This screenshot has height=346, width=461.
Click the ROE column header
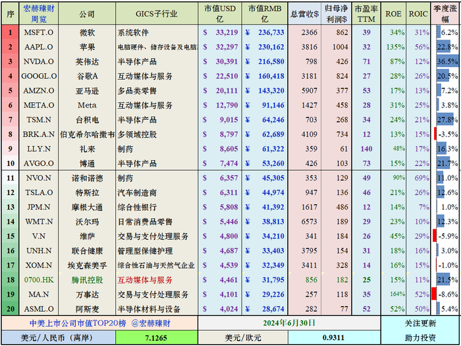393,14
